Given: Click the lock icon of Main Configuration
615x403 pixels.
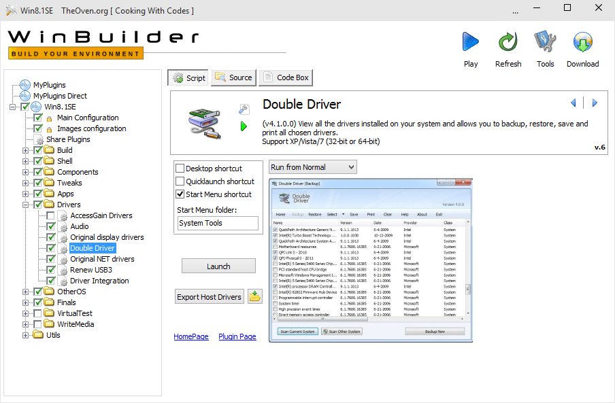Looking at the screenshot, I should [x=50, y=118].
